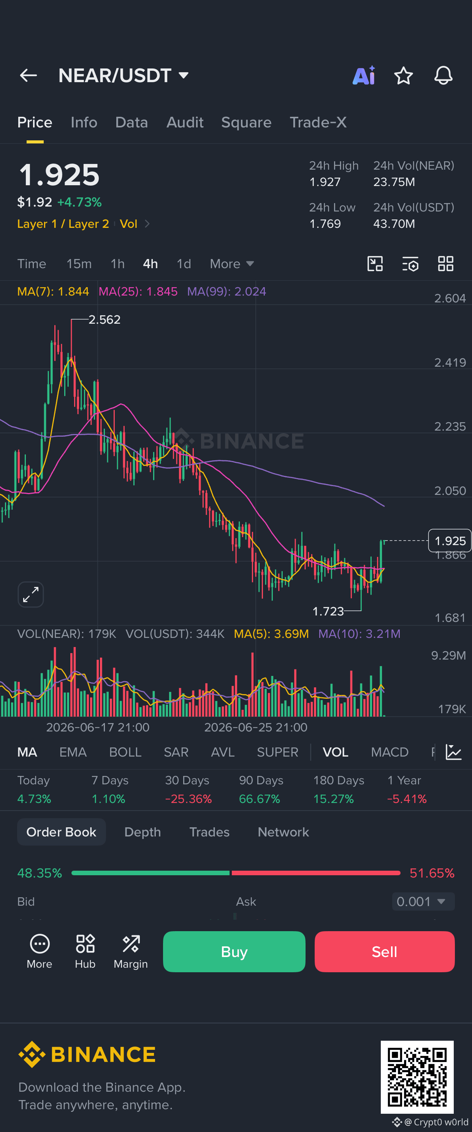
Task: Toggle the MA indicator
Action: pyautogui.click(x=27, y=752)
